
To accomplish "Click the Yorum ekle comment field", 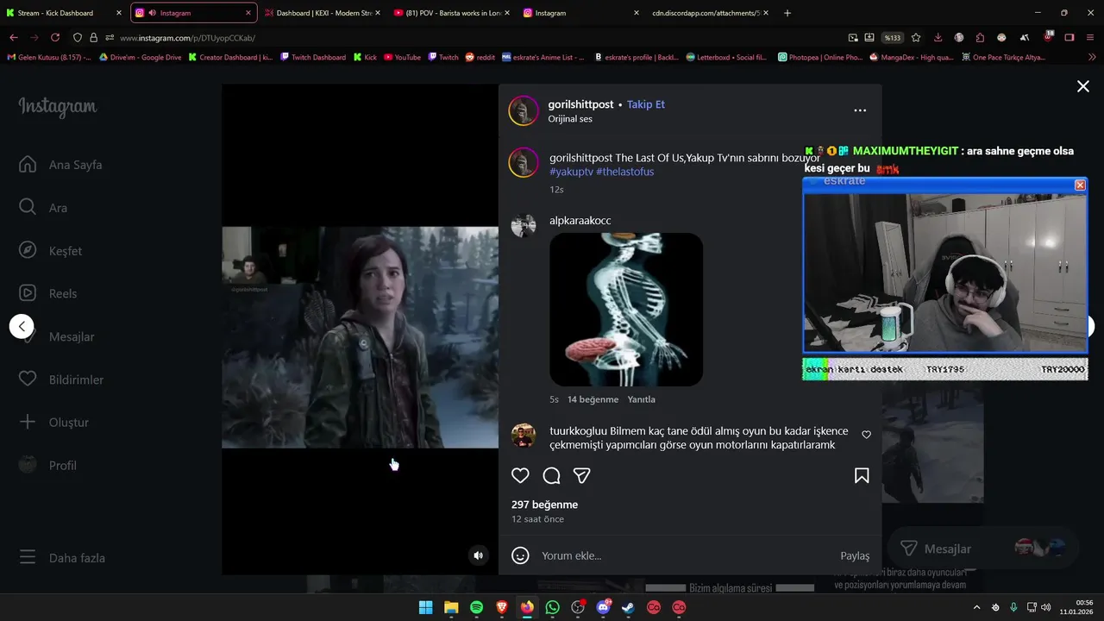I will tap(686, 555).
